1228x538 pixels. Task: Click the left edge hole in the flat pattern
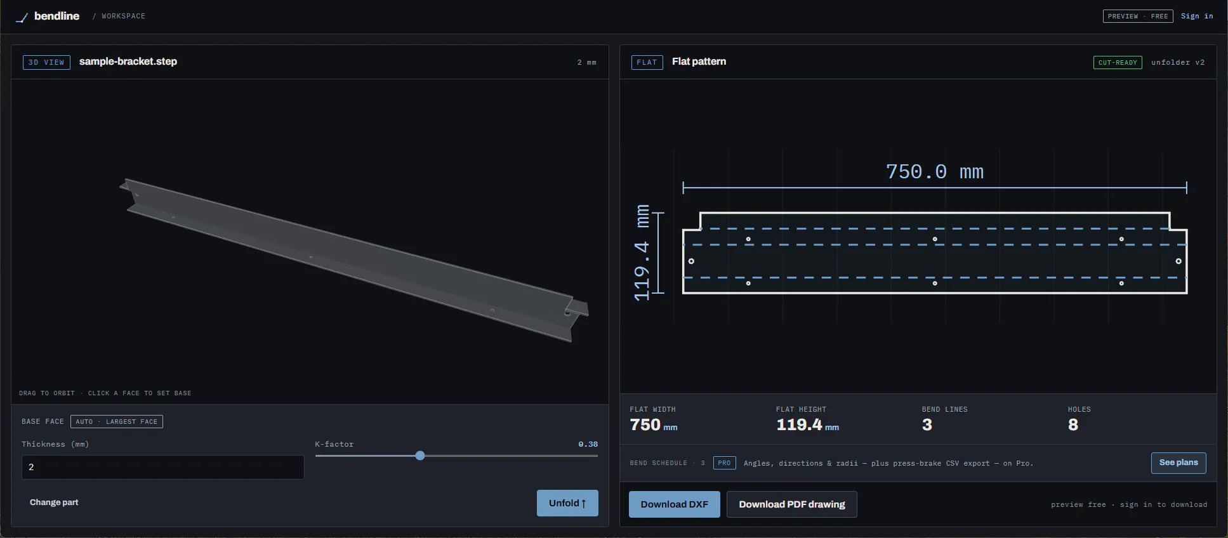click(691, 261)
